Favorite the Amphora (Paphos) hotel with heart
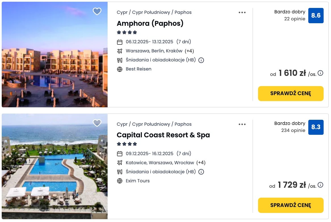Screen dimensions: 331x222 point(97,11)
